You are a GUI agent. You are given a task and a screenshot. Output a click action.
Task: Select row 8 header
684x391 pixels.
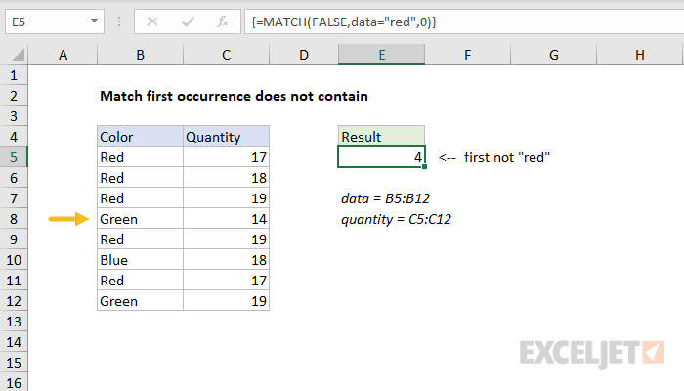14,219
